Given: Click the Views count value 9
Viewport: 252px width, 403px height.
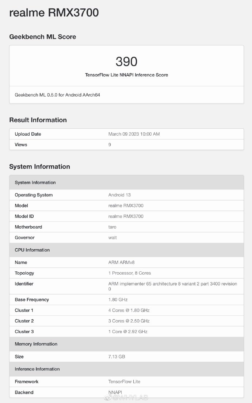Looking at the screenshot, I should (x=110, y=145).
